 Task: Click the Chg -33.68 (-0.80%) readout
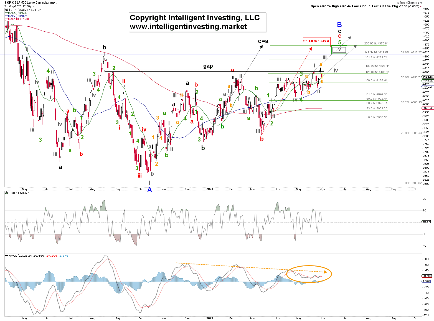pos(407,6)
